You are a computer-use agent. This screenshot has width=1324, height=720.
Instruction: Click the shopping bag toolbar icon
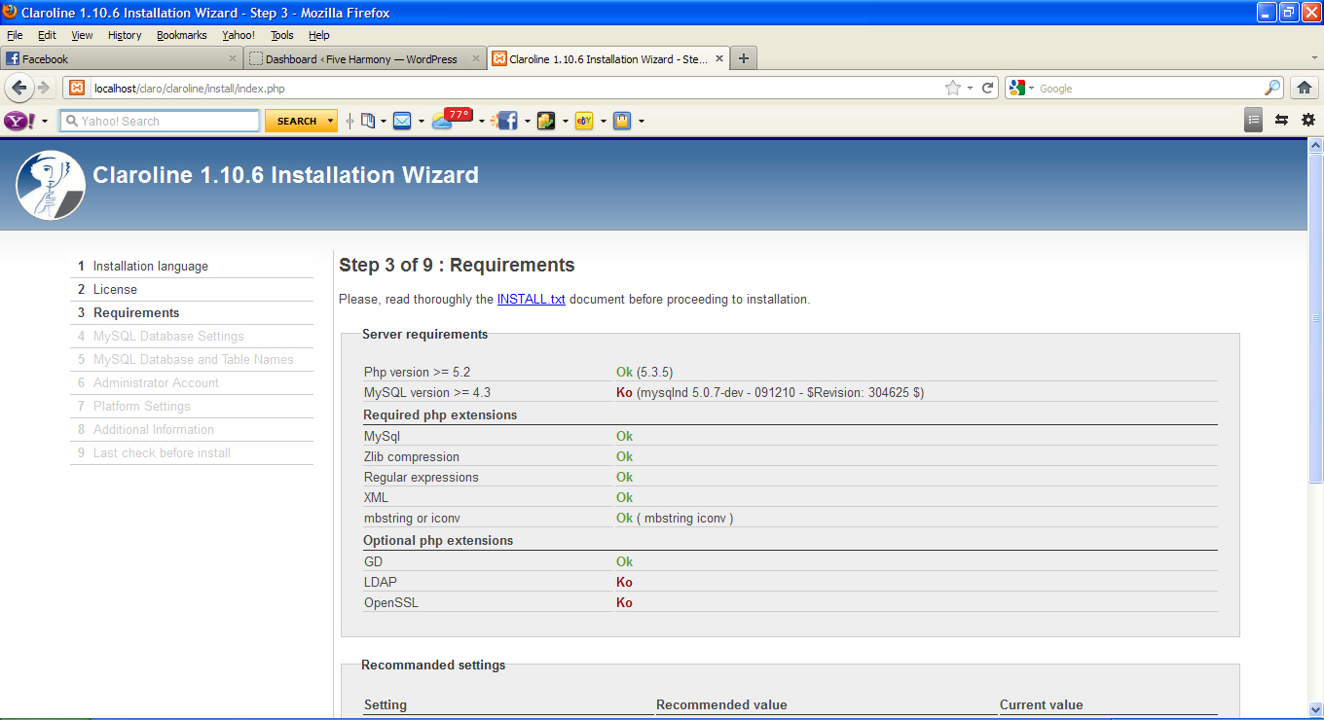pyautogui.click(x=622, y=121)
